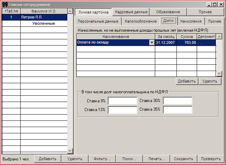Open the Начисления sub-tab
Viewport: 226px width, 165px height.
click(191, 22)
